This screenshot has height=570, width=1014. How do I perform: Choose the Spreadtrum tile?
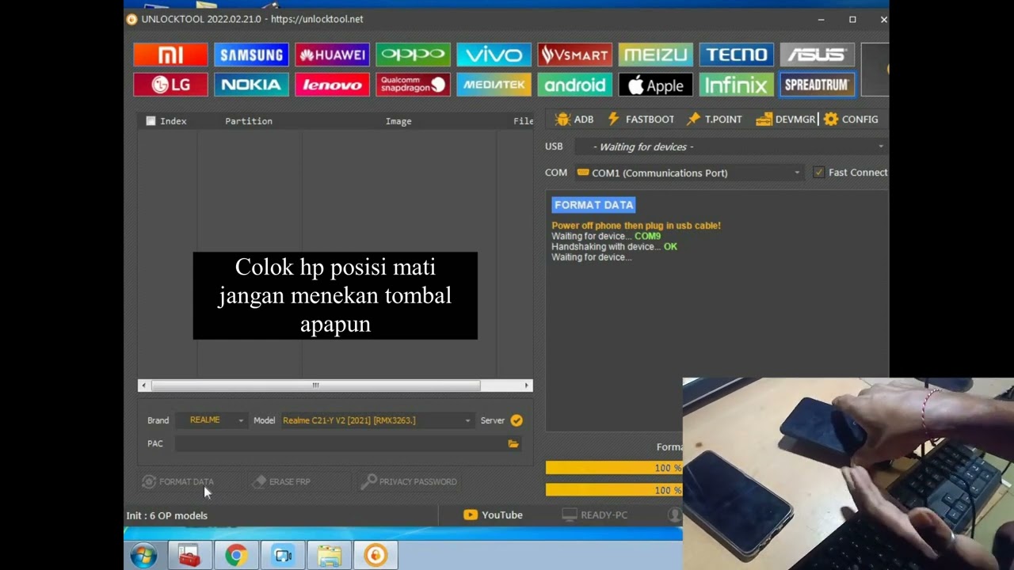click(817, 85)
